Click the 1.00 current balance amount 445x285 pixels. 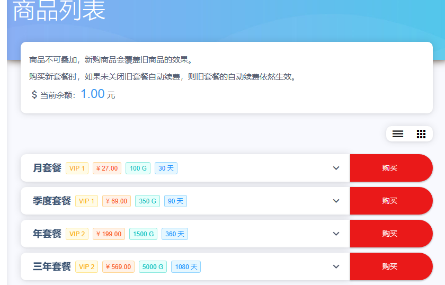pos(92,94)
